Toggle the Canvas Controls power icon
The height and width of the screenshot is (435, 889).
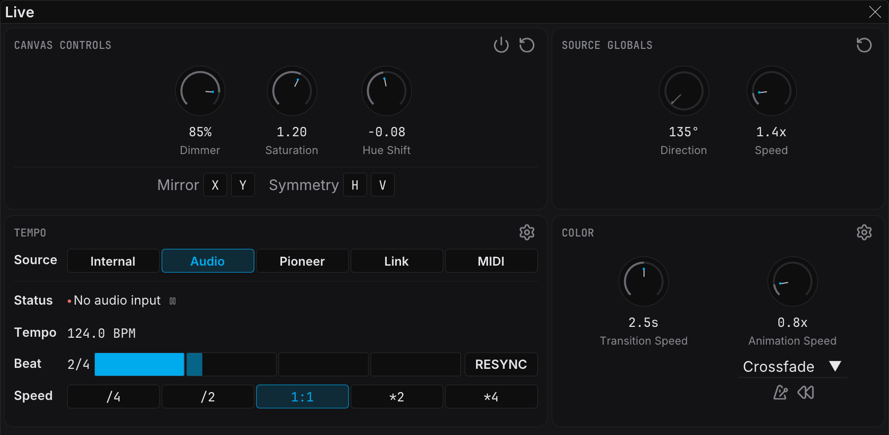point(501,45)
